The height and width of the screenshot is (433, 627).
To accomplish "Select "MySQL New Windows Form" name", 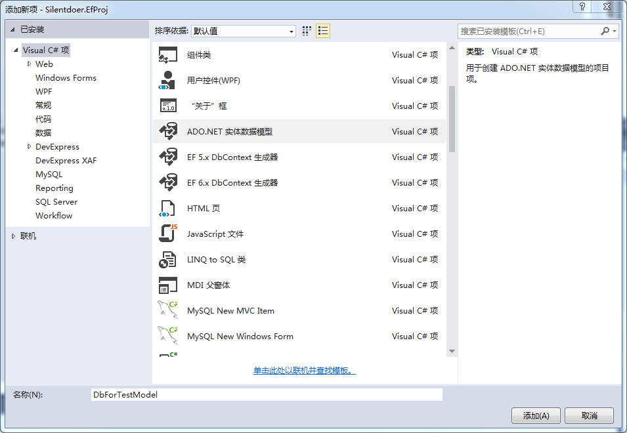I will click(240, 336).
